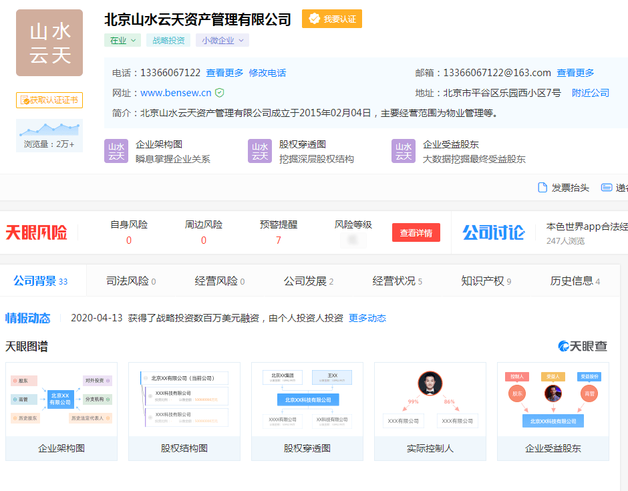Click the 天眼查 brand logo

[583, 346]
